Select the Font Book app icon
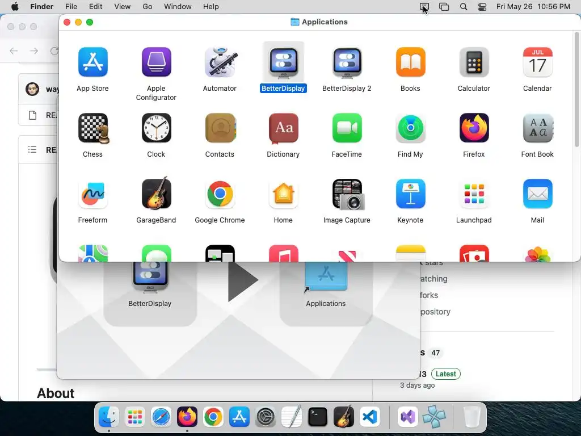Screen dimensions: 581x436 tap(537, 128)
